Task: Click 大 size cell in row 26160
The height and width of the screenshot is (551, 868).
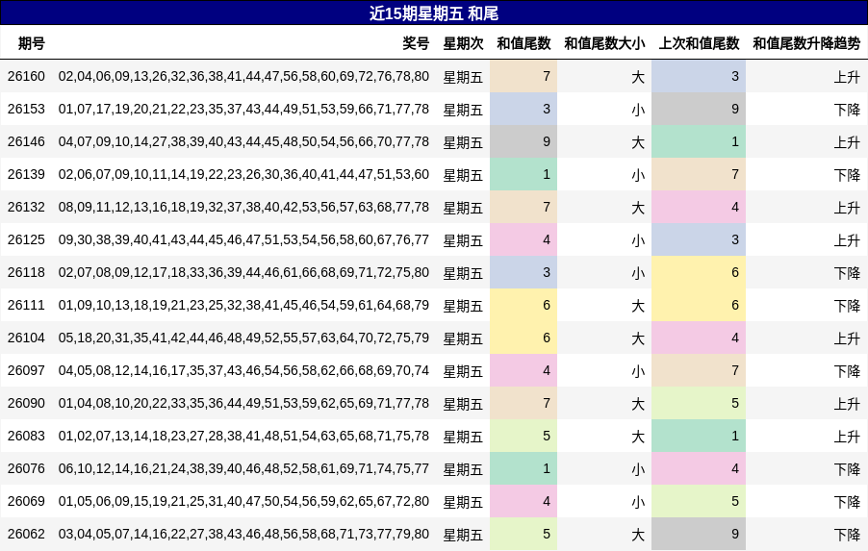Action: 604,76
